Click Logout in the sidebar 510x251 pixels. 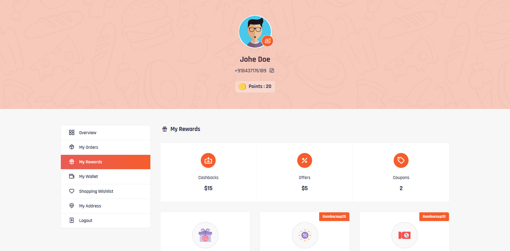click(106, 221)
